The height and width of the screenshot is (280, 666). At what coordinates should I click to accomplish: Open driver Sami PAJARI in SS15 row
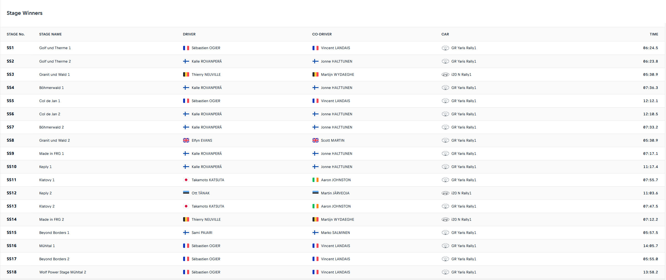(x=202, y=233)
